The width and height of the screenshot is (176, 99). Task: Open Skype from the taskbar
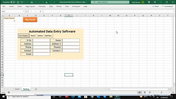coord(105,97)
